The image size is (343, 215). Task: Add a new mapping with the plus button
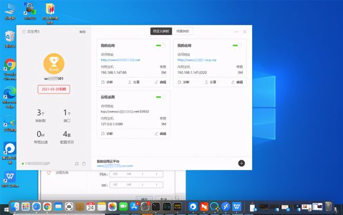click(x=242, y=163)
